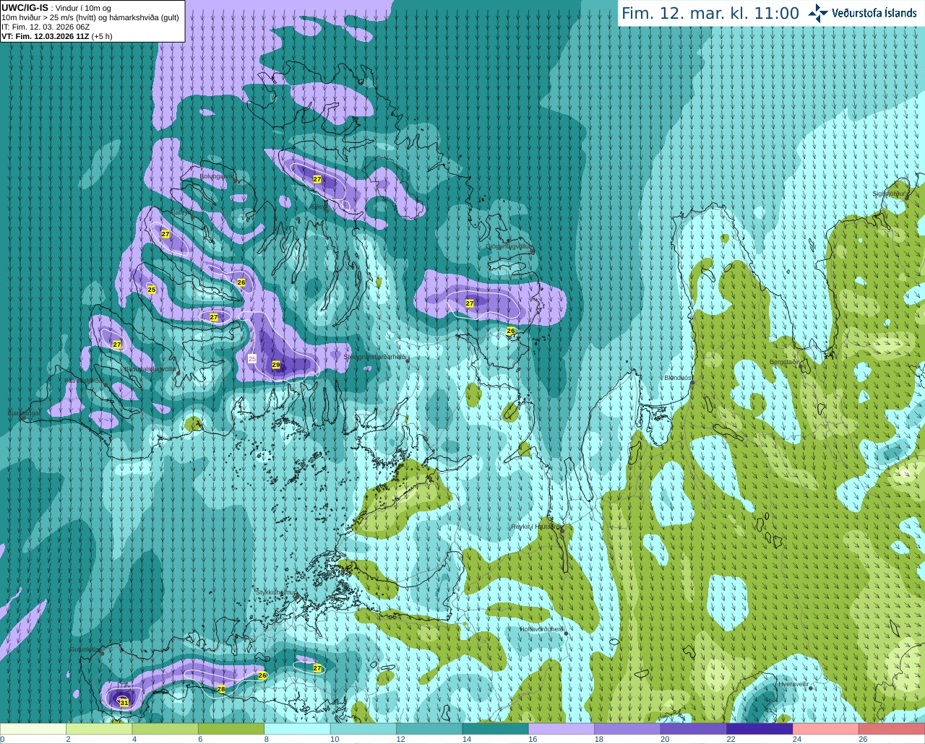The image size is (925, 744).
Task: Click the Steingrímsfjarðarheiði station label
Action: [x=376, y=356]
